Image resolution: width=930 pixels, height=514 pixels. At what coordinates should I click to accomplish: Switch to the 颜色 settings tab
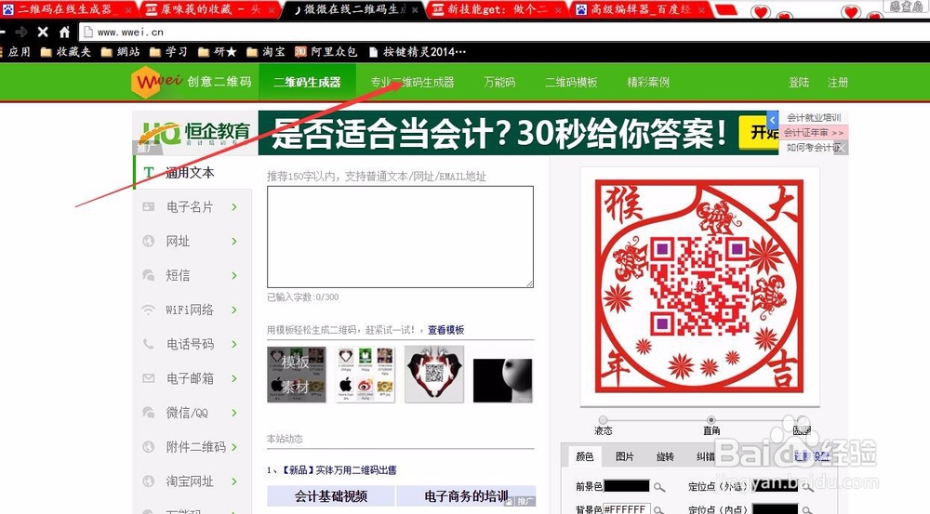click(584, 456)
